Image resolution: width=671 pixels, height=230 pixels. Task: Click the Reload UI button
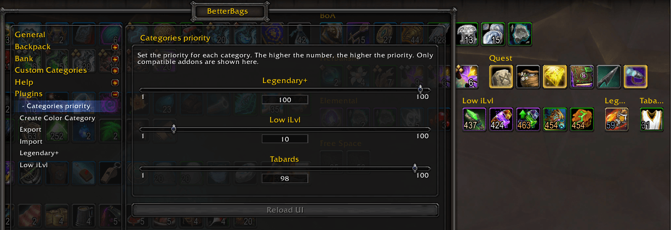tap(285, 210)
